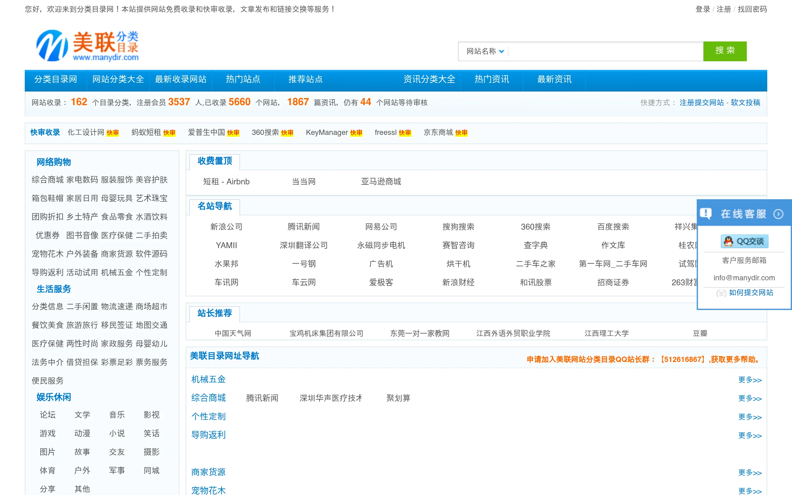The image size is (792, 495).
Task: Click the 注册提交网站 shortcut link
Action: pos(702,102)
